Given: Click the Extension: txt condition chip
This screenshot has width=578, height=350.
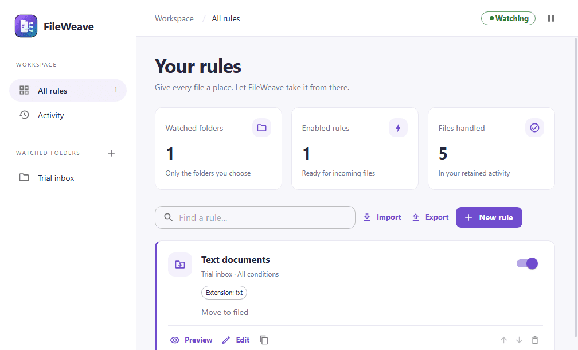Looking at the screenshot, I should click(x=224, y=293).
